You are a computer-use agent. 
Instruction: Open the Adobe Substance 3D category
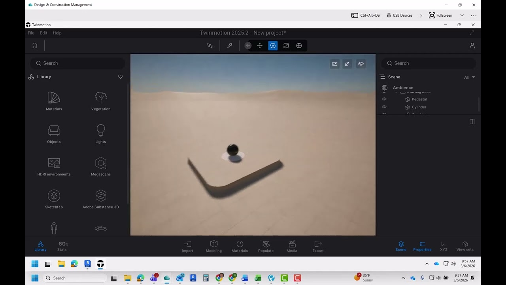(x=101, y=199)
